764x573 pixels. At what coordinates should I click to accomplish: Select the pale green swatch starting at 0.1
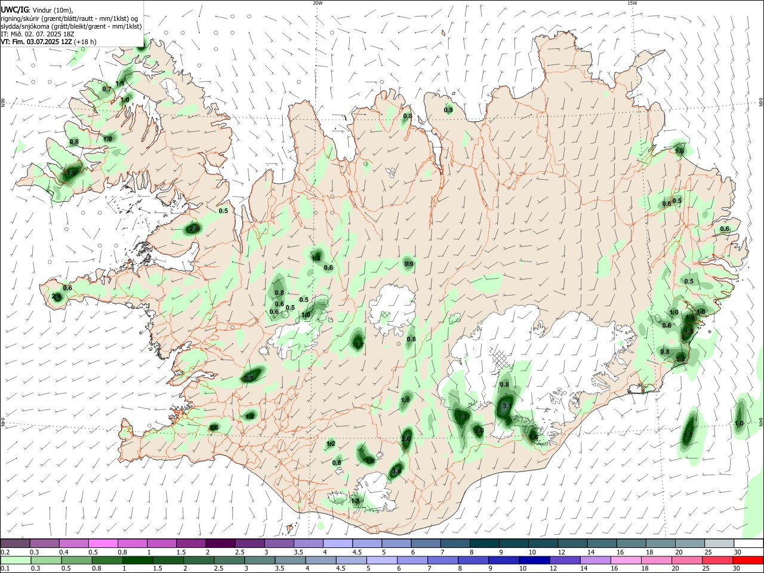tap(15, 560)
